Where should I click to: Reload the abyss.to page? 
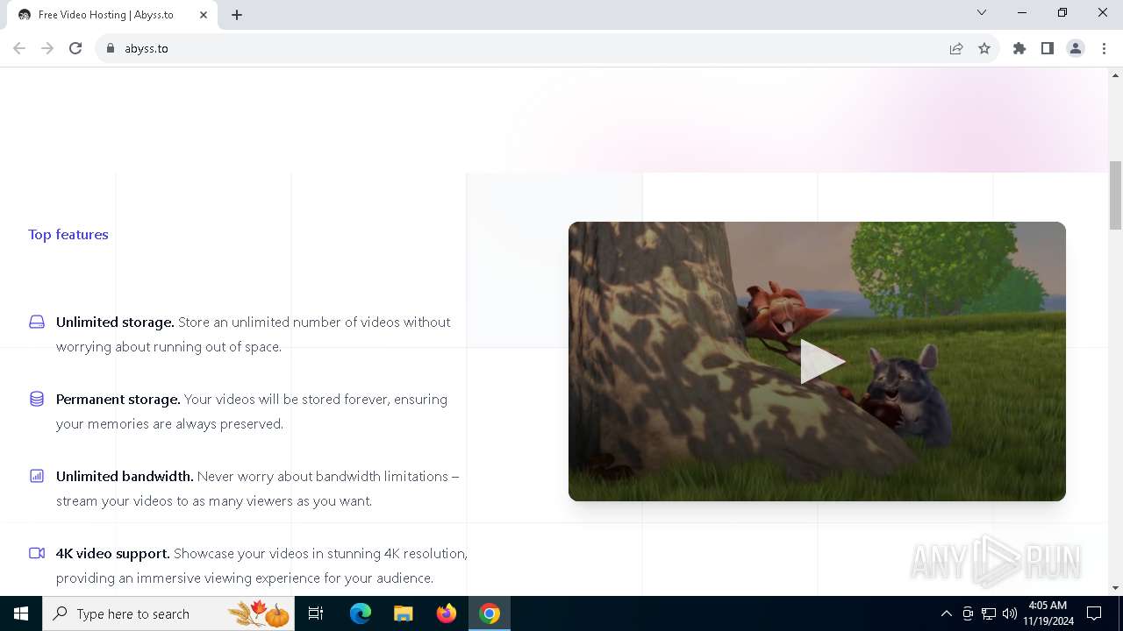click(x=75, y=48)
